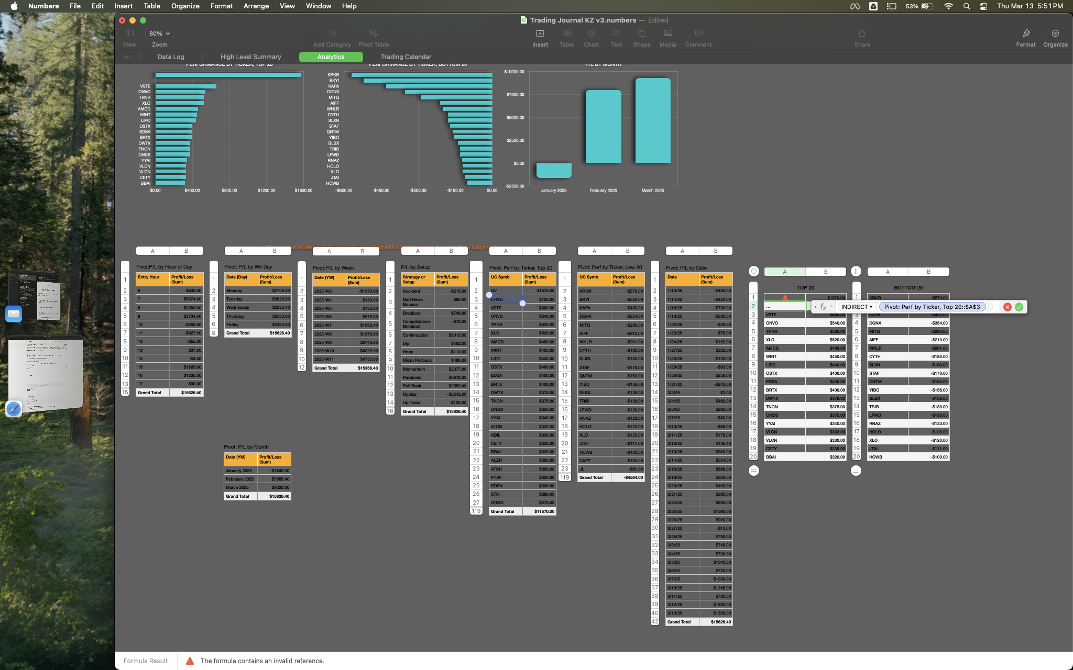The image size is (1073, 670).
Task: Accept the formula with green checkmark
Action: tap(1019, 307)
